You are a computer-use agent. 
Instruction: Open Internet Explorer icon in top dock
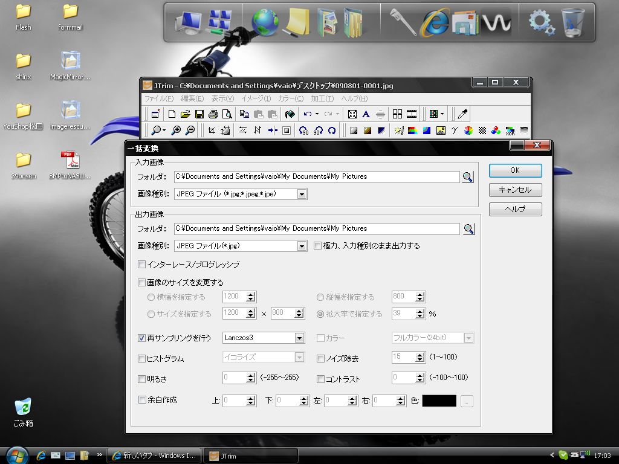[x=435, y=22]
